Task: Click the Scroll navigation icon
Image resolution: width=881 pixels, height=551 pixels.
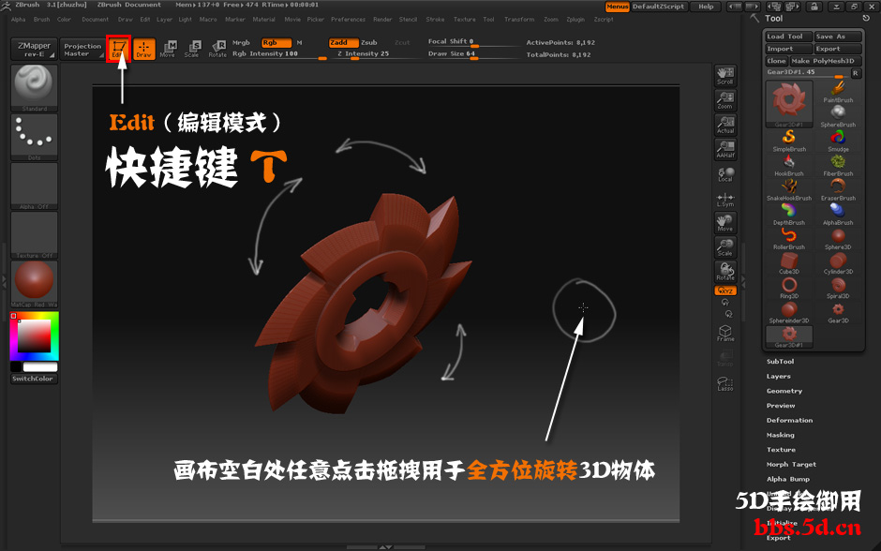Action: point(725,76)
